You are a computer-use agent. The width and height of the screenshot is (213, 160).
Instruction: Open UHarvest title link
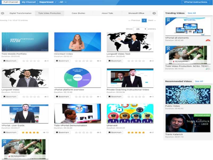click(x=112, y=125)
